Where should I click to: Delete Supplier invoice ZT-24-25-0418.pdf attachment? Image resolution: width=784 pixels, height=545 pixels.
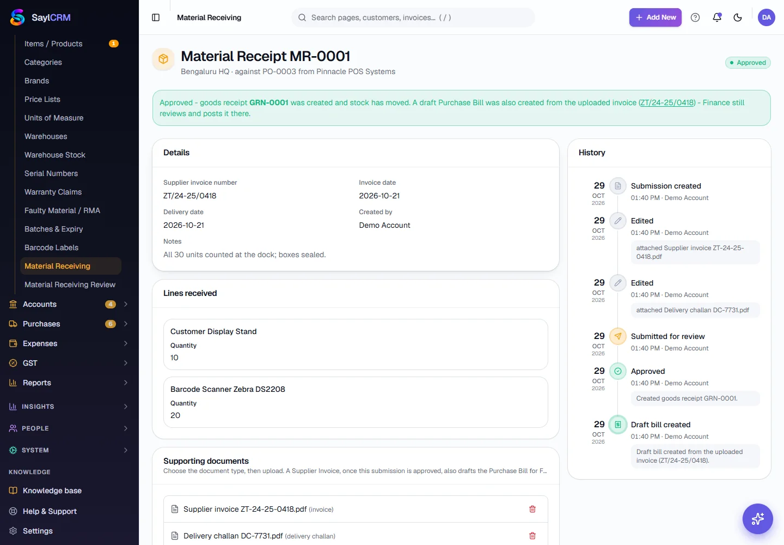[x=532, y=509]
